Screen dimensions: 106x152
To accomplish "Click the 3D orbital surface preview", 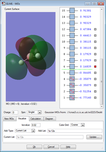I will pyautogui.click(x=30, y=57).
